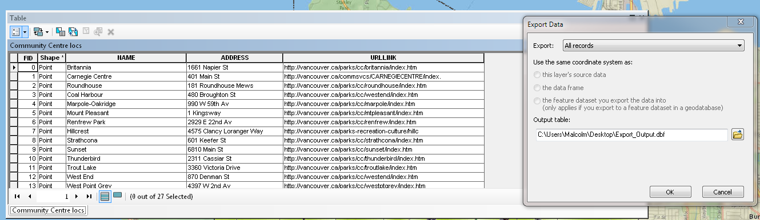
Task: Click the row selector for Roundhouse
Action: point(14,85)
